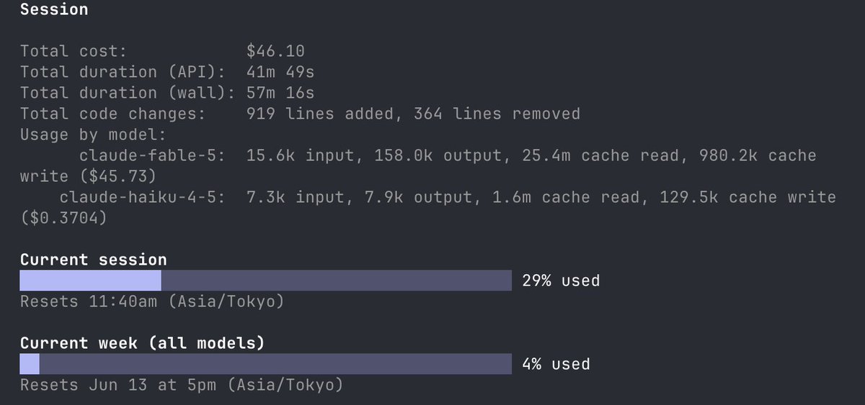The image size is (865, 405).
Task: Click the Total cost value $46.10
Action: click(x=275, y=51)
